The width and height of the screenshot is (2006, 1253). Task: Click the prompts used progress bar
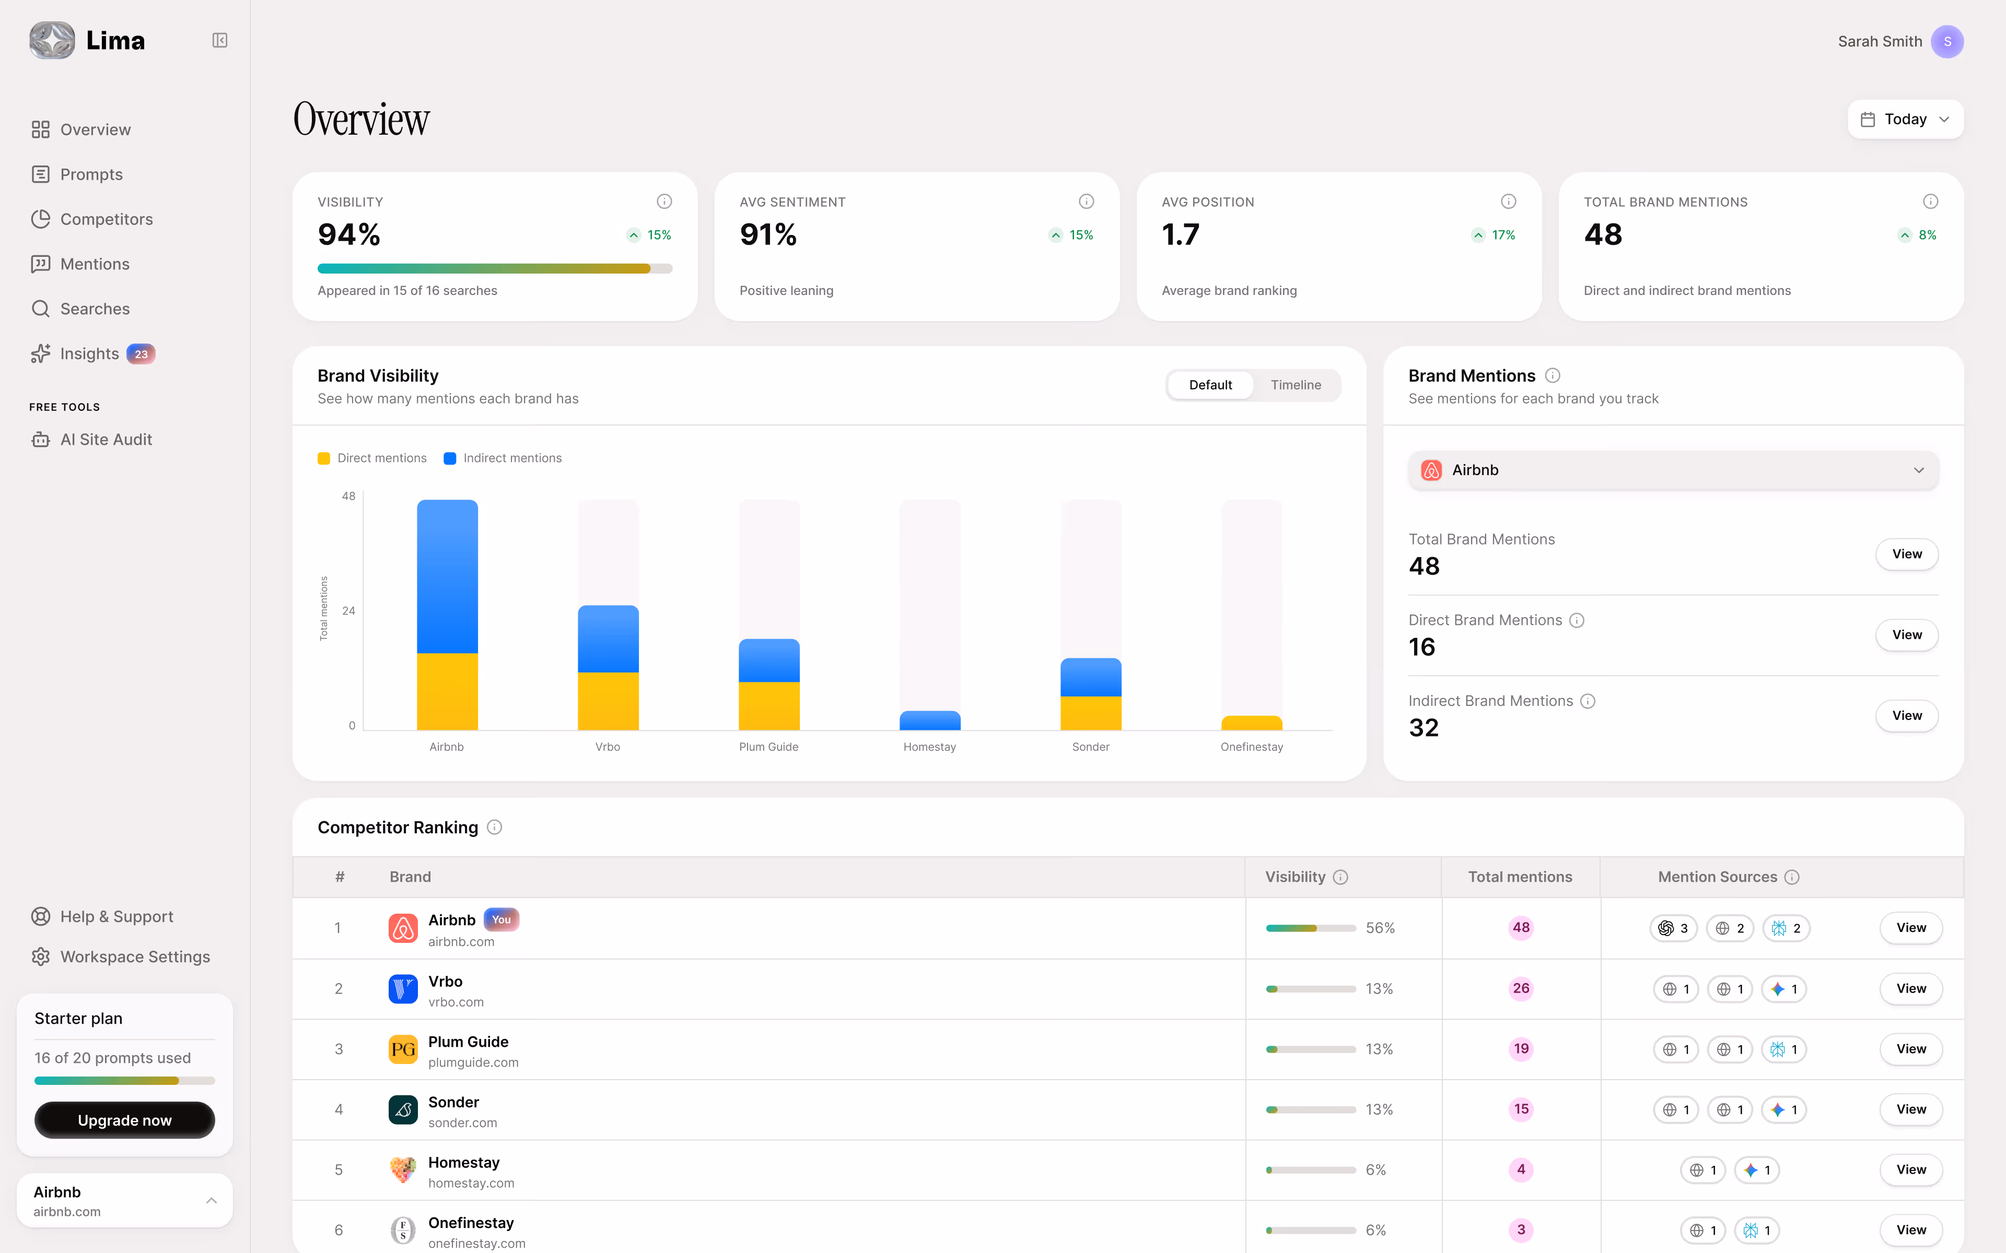tap(124, 1081)
